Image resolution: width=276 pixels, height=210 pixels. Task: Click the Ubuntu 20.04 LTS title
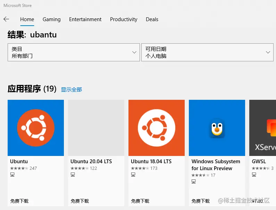pos(91,161)
